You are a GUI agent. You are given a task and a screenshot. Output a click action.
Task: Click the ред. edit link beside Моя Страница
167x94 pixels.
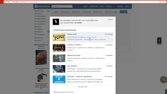[48, 11]
